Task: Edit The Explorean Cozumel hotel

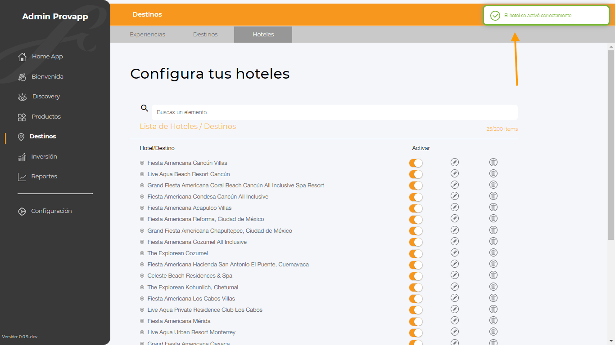Action: [x=455, y=252]
